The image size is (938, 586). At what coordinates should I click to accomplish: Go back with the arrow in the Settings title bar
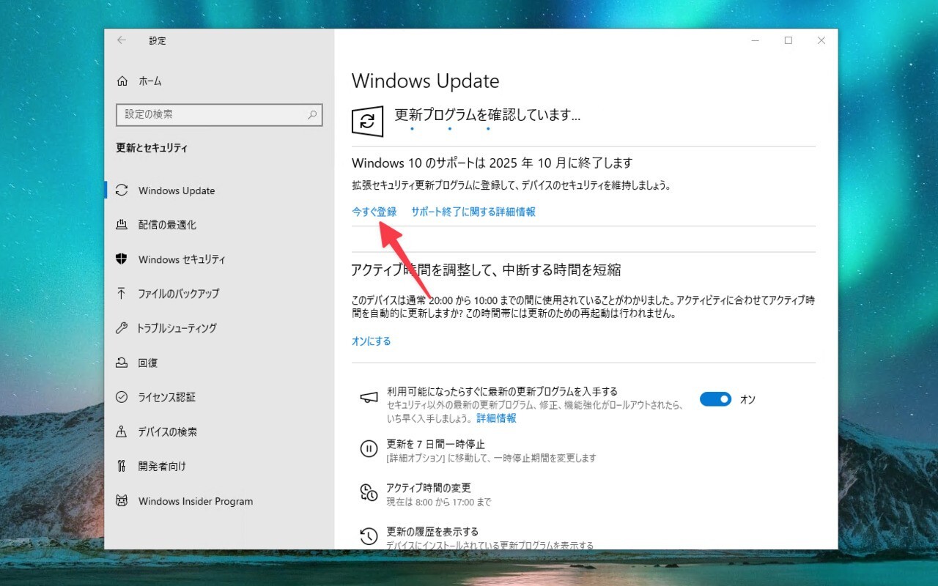point(121,40)
